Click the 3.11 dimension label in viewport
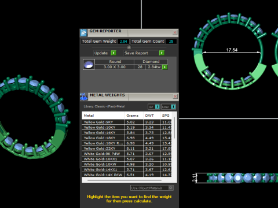The image size is (278, 208). pyautogui.click(x=195, y=178)
